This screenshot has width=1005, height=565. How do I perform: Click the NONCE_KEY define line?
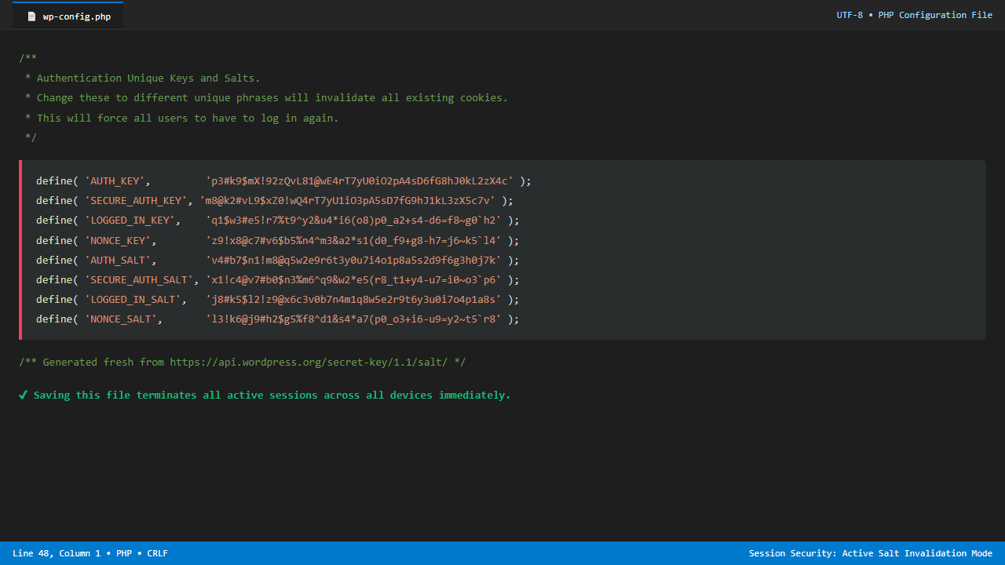(278, 241)
